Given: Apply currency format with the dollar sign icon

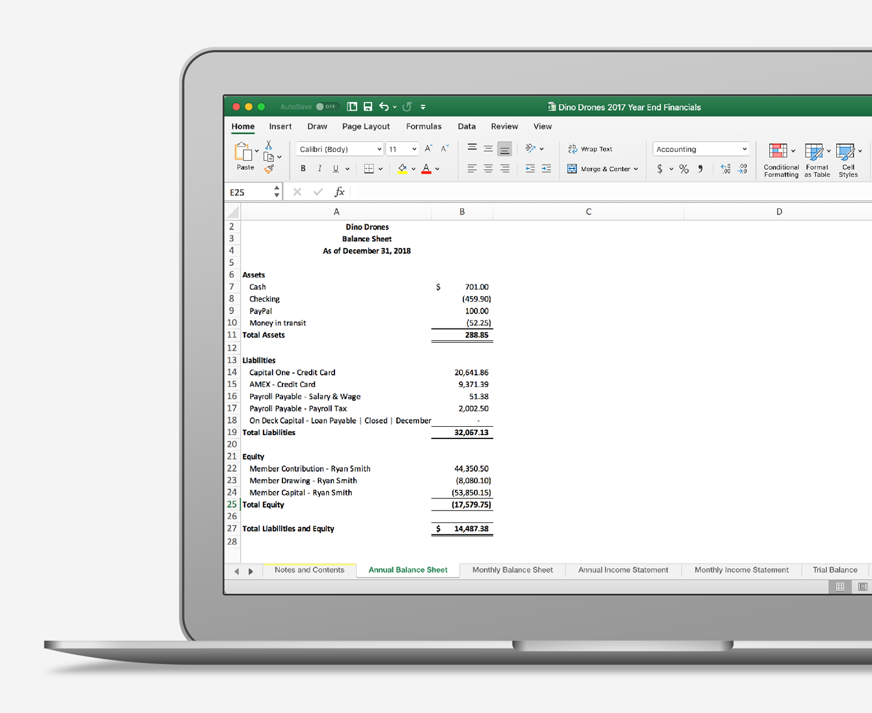Looking at the screenshot, I should pos(661,168).
